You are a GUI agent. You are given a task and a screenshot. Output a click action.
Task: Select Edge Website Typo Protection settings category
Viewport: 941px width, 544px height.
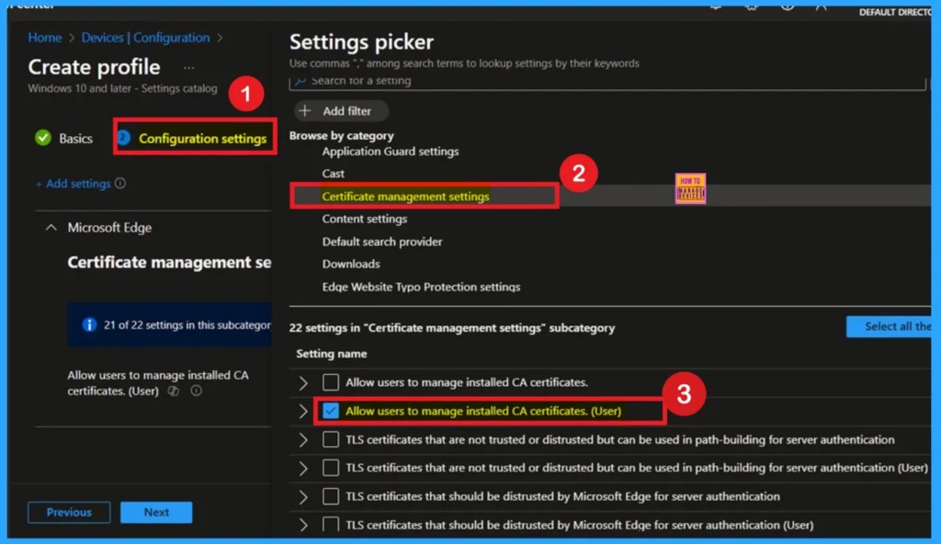click(x=421, y=287)
